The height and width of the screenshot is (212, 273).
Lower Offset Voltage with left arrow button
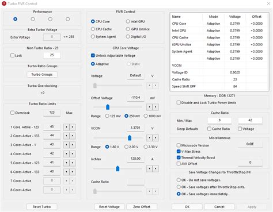tap(150, 107)
